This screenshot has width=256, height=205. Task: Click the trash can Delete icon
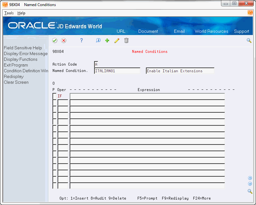point(126,40)
